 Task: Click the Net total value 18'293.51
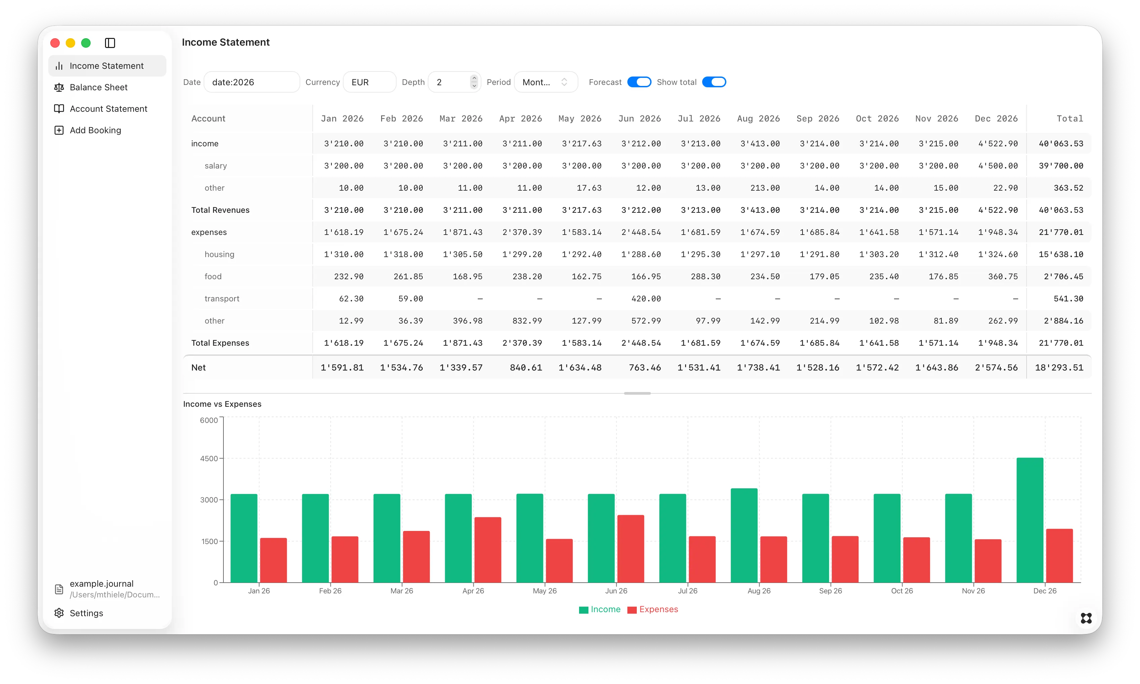click(x=1059, y=368)
